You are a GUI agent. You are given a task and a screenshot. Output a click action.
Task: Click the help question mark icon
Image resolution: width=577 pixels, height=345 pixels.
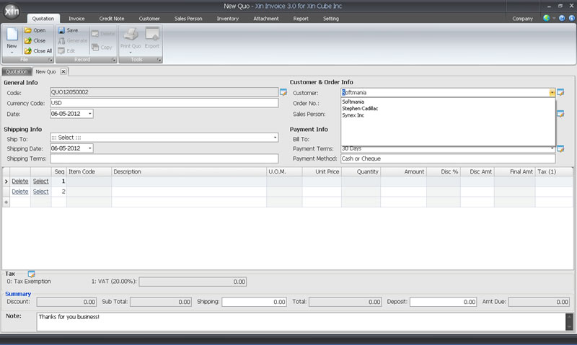click(x=562, y=18)
